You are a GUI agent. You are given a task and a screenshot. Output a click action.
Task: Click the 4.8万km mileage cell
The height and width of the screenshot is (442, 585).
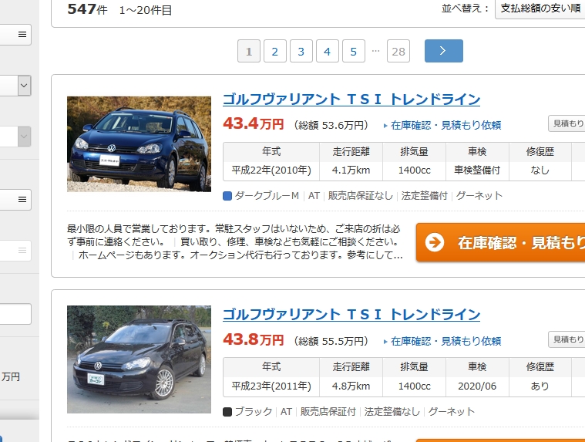click(351, 386)
